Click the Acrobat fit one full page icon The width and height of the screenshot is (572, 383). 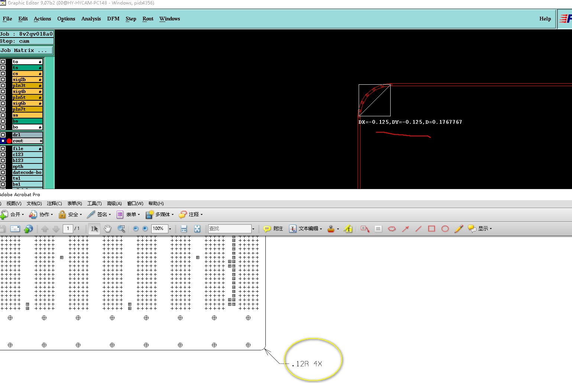pos(197,229)
